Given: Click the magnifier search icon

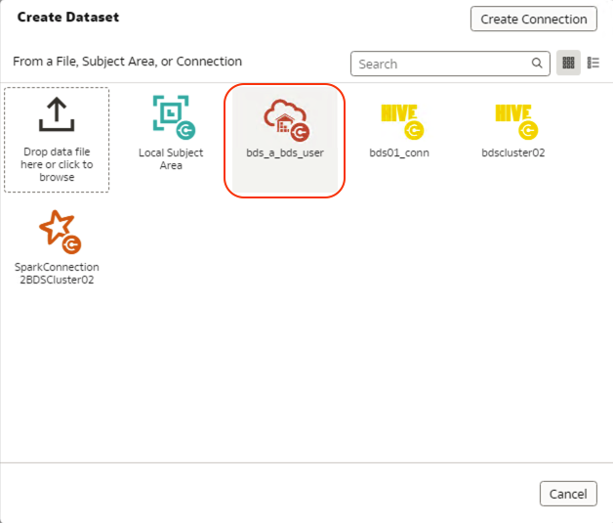Looking at the screenshot, I should tap(537, 63).
